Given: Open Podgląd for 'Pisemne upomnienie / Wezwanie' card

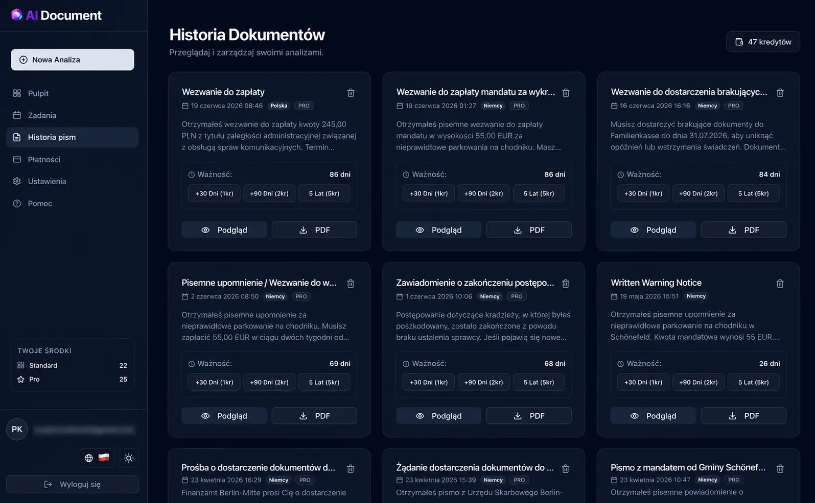Looking at the screenshot, I should pos(224,416).
